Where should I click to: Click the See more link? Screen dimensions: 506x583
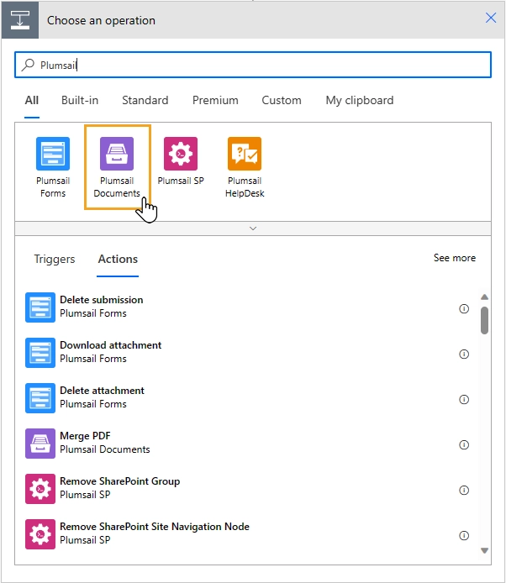(x=454, y=258)
